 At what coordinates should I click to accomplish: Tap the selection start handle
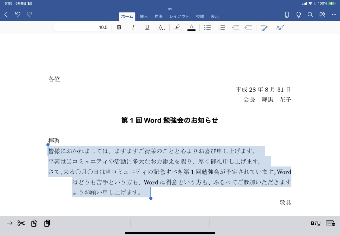[x=48, y=145]
